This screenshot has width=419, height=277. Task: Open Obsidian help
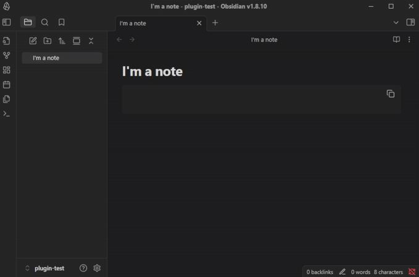(83, 268)
